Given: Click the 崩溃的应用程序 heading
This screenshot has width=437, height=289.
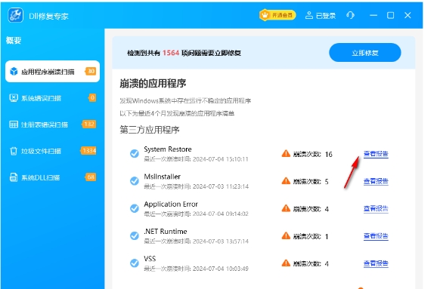Looking at the screenshot, I should point(153,83).
